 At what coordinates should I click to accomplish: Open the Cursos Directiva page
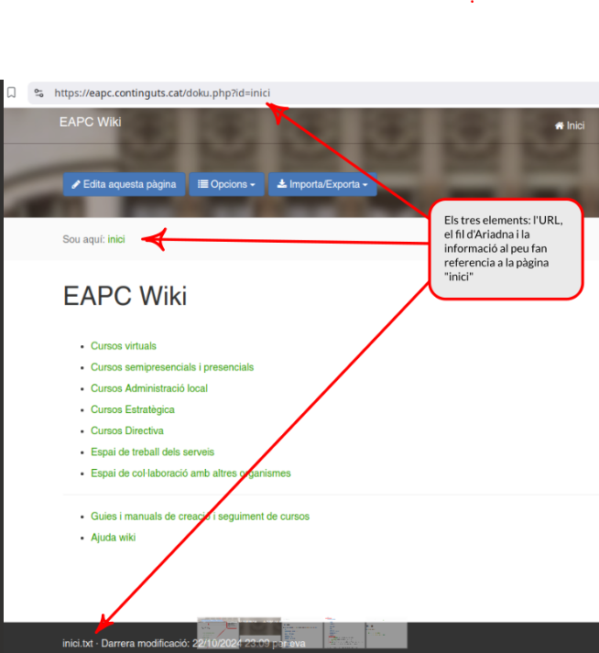[x=127, y=430]
